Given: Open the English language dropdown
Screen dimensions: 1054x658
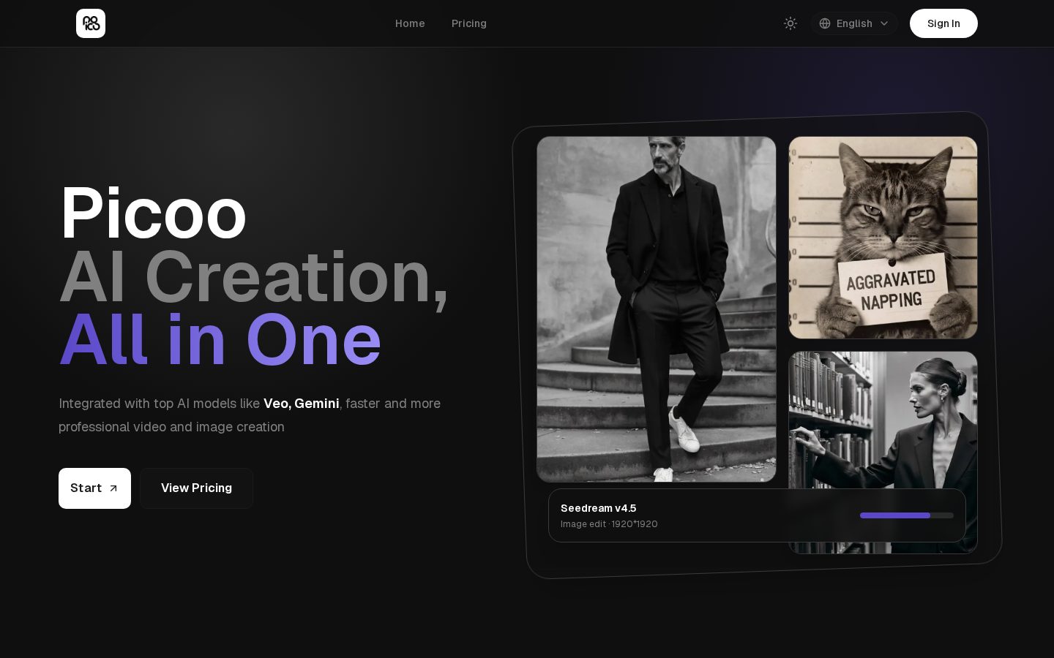Looking at the screenshot, I should point(853,23).
